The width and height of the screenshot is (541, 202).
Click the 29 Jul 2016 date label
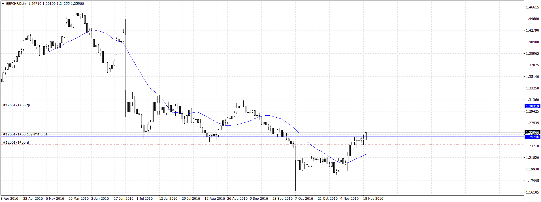(x=191, y=199)
